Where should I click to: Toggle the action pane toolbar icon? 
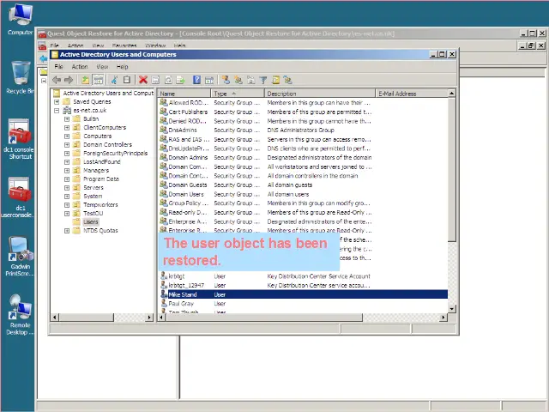point(209,80)
